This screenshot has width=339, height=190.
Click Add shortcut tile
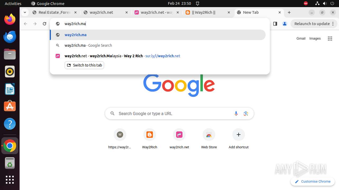coord(239,139)
